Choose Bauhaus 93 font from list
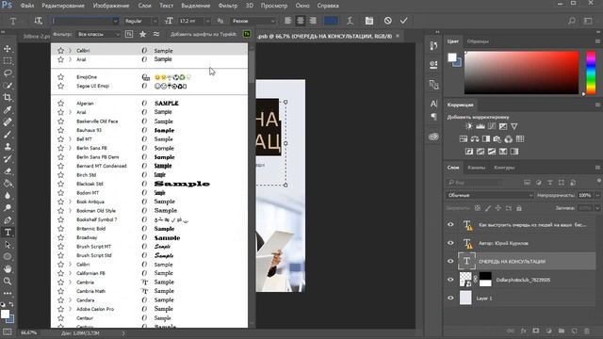 coord(149,130)
